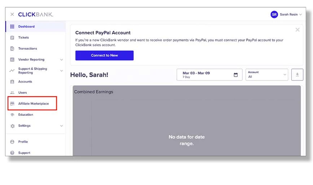Open the Users menu item
Viewport: 313px width, 185px height.
point(22,93)
